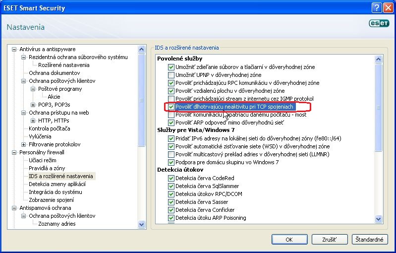The height and width of the screenshot is (253, 396).
Task: Toggle Pridať IPv6 adresy checkbox
Action: coord(171,138)
